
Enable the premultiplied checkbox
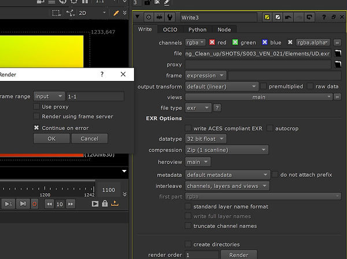click(263, 86)
